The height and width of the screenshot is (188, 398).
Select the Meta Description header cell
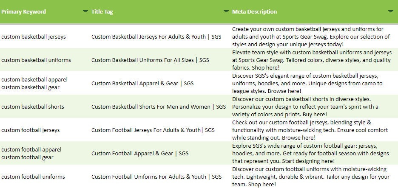[315, 11]
